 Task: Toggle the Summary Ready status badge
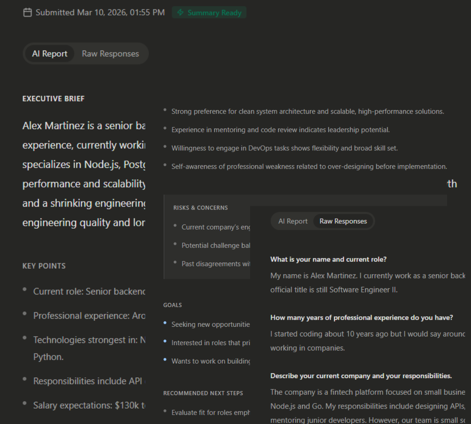pyautogui.click(x=209, y=13)
